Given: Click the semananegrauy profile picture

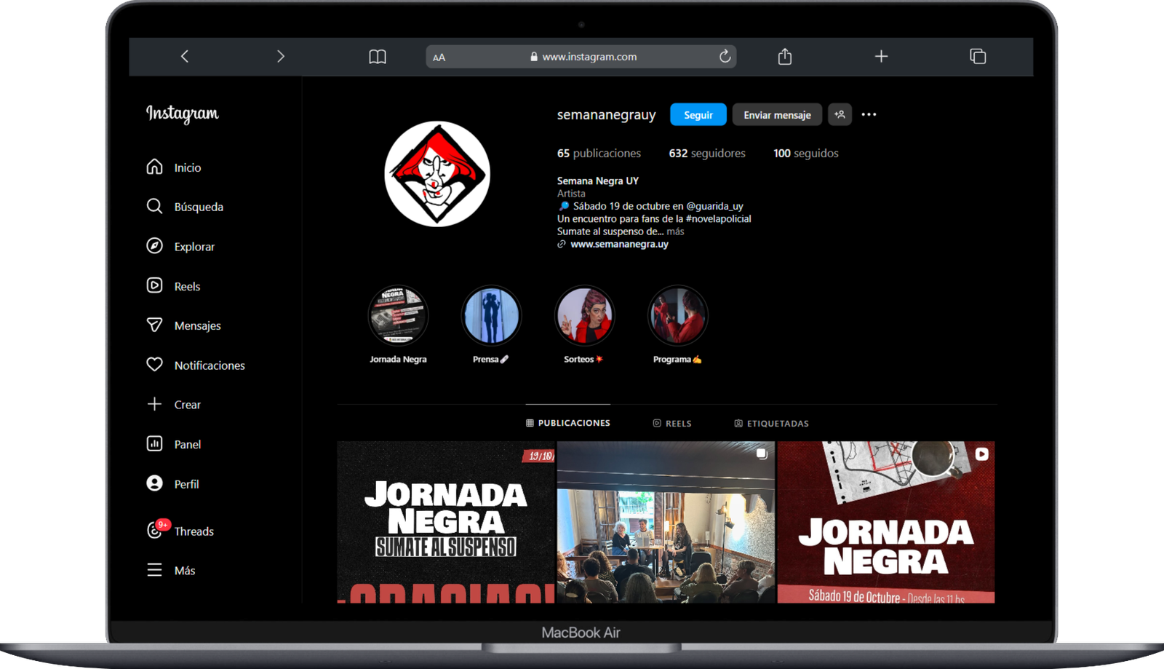Looking at the screenshot, I should [x=437, y=174].
